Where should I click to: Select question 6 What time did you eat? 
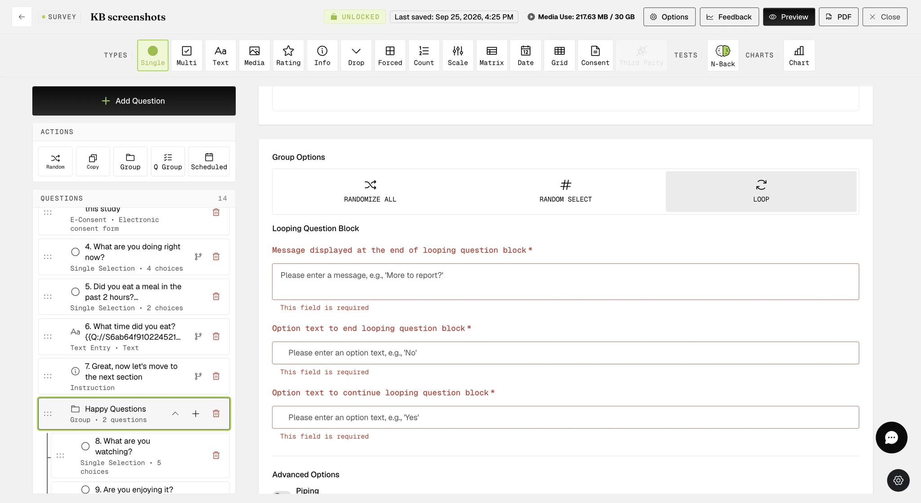click(134, 337)
